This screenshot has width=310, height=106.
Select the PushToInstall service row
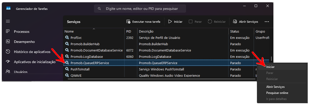coord(166,69)
